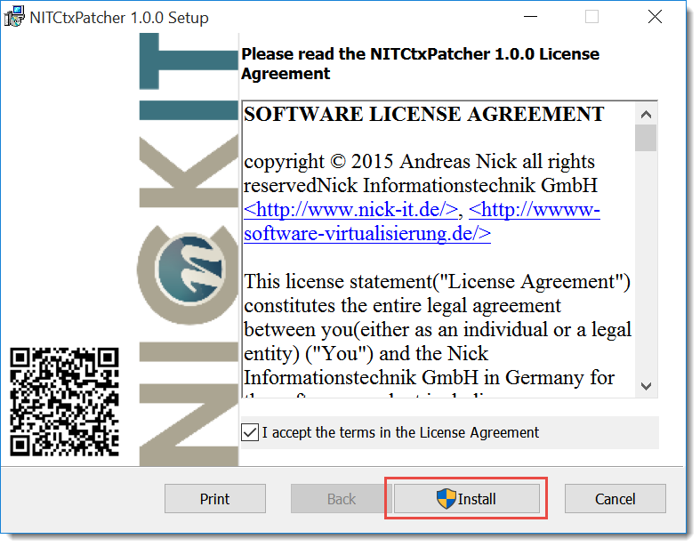This screenshot has height=547, width=700.
Task: Click 'I accept the terms in the License Agreement' label
Action: [400, 432]
